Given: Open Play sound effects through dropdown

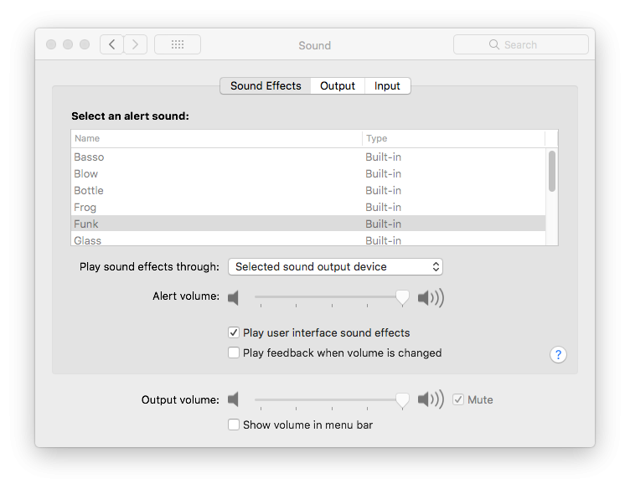Looking at the screenshot, I should click(x=335, y=267).
